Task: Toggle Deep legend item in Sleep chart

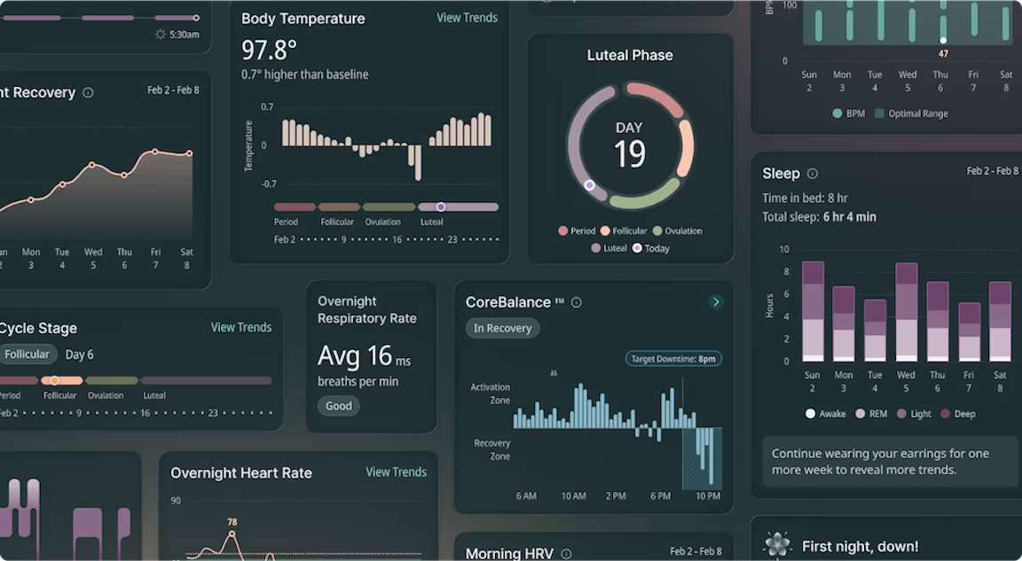Action: click(x=958, y=414)
